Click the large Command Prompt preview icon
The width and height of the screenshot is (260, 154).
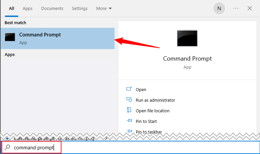click(187, 38)
